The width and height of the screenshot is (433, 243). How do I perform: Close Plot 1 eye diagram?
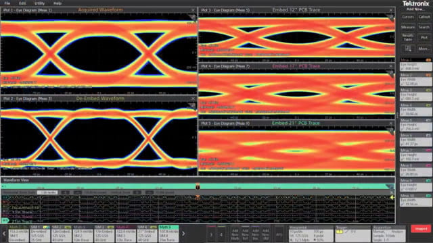point(193,10)
